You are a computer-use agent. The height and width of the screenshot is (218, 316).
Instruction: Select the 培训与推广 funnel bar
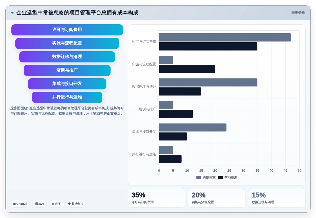tap(67, 70)
